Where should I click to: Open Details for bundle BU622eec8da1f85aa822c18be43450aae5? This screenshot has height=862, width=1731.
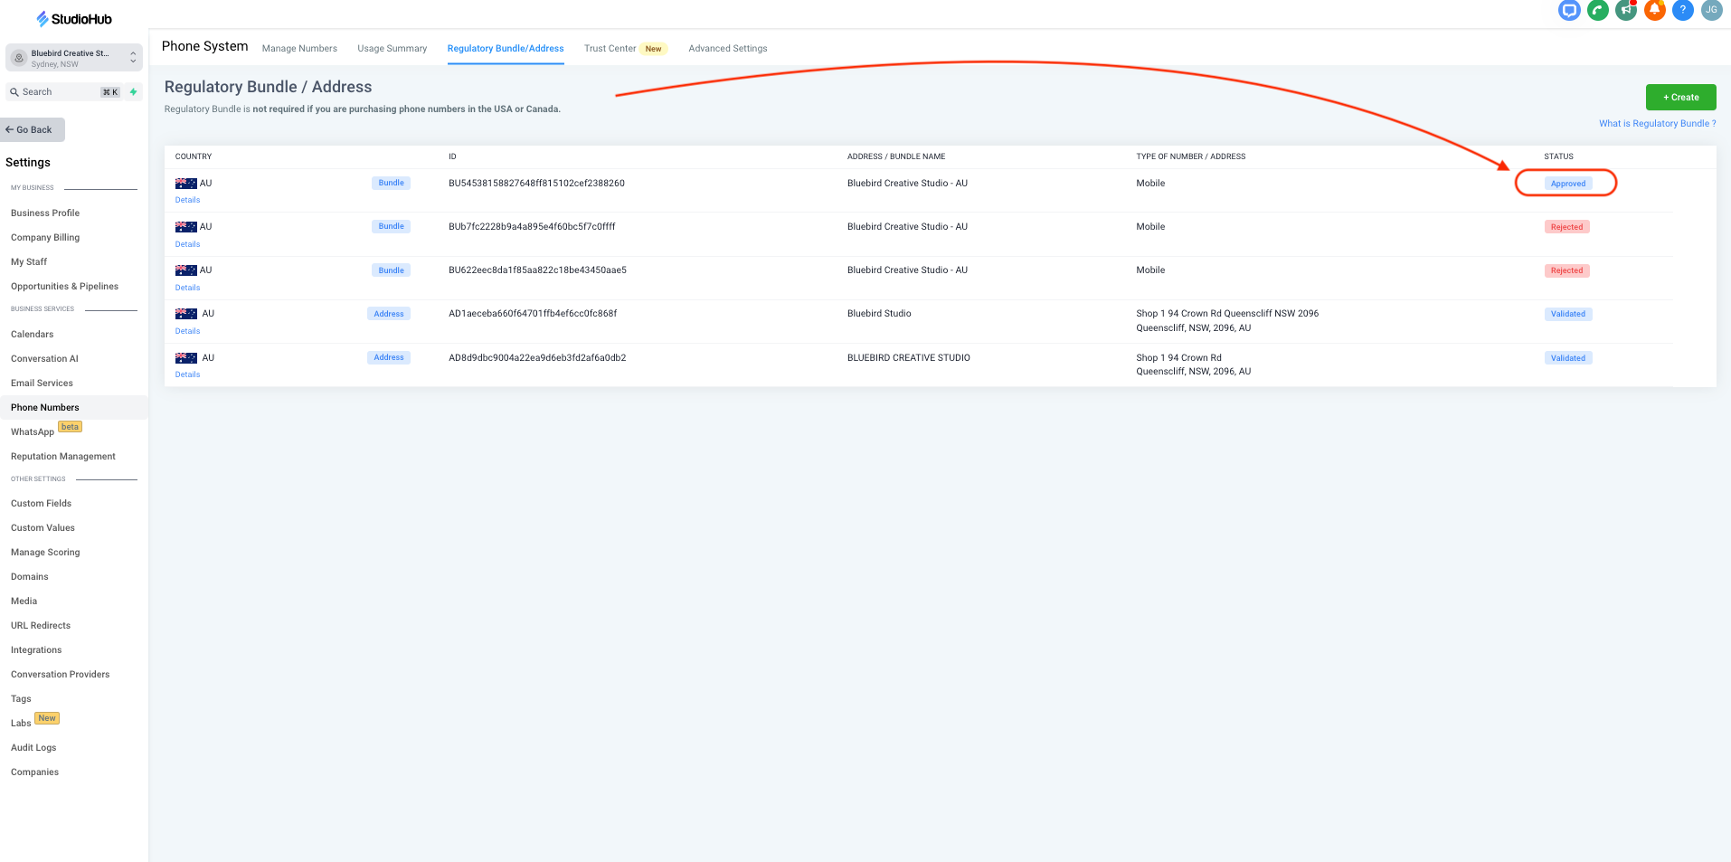188,288
